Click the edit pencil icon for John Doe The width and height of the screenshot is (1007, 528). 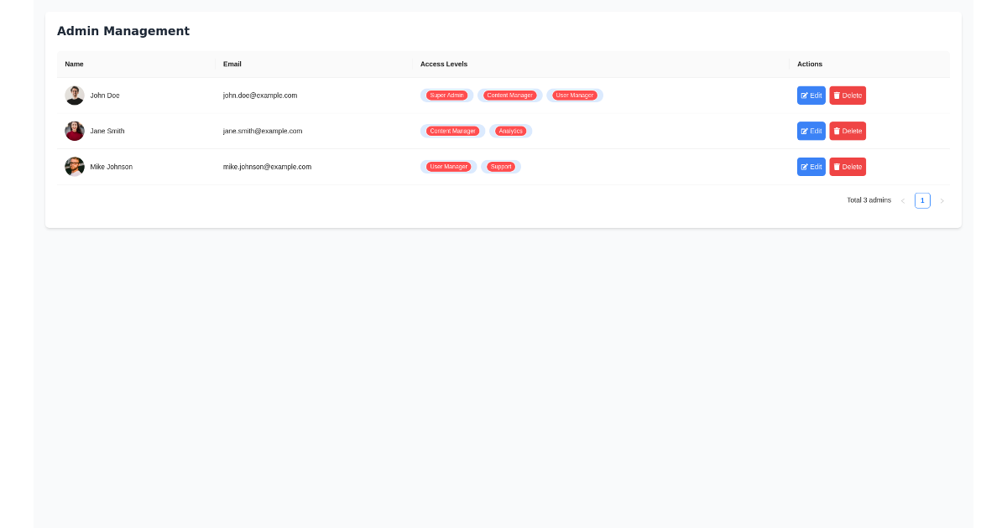pos(804,95)
